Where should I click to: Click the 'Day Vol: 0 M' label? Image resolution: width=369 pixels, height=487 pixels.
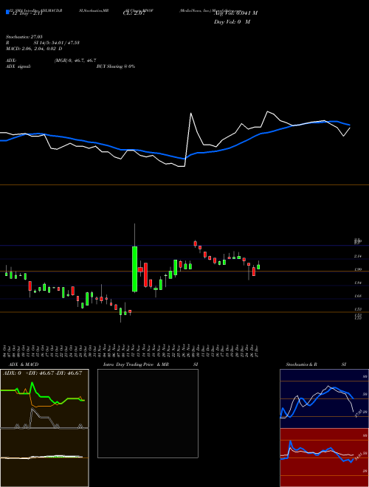pos(232,21)
